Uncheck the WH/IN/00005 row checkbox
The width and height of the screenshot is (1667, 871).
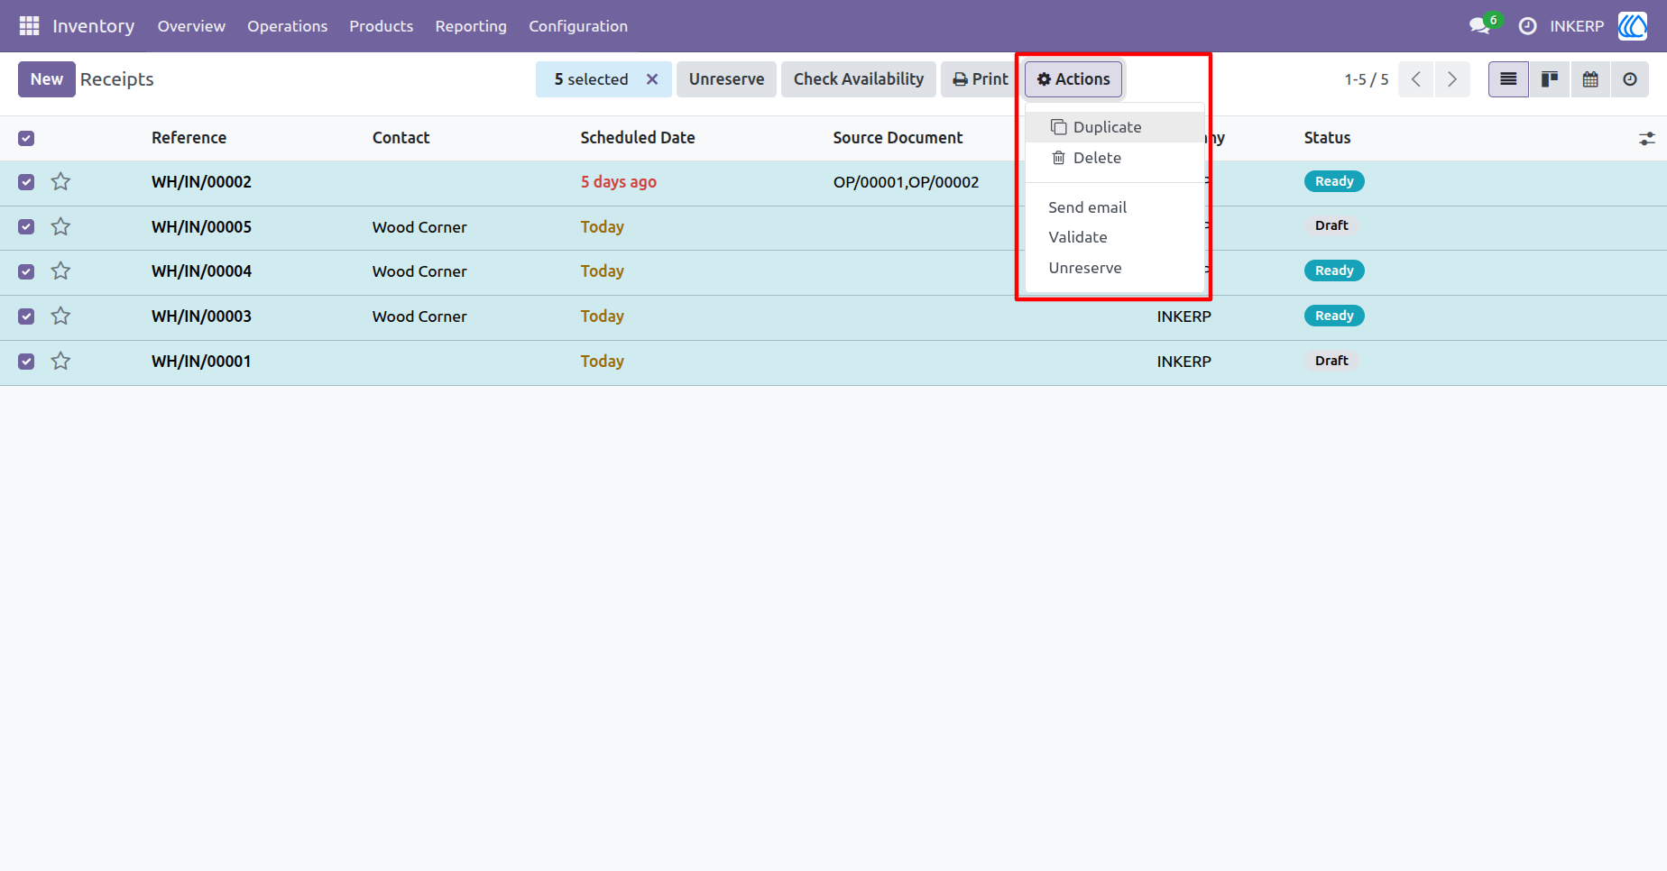coord(26,227)
